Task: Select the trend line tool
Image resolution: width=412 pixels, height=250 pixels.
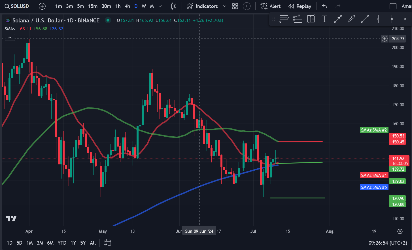Action: tap(365, 19)
